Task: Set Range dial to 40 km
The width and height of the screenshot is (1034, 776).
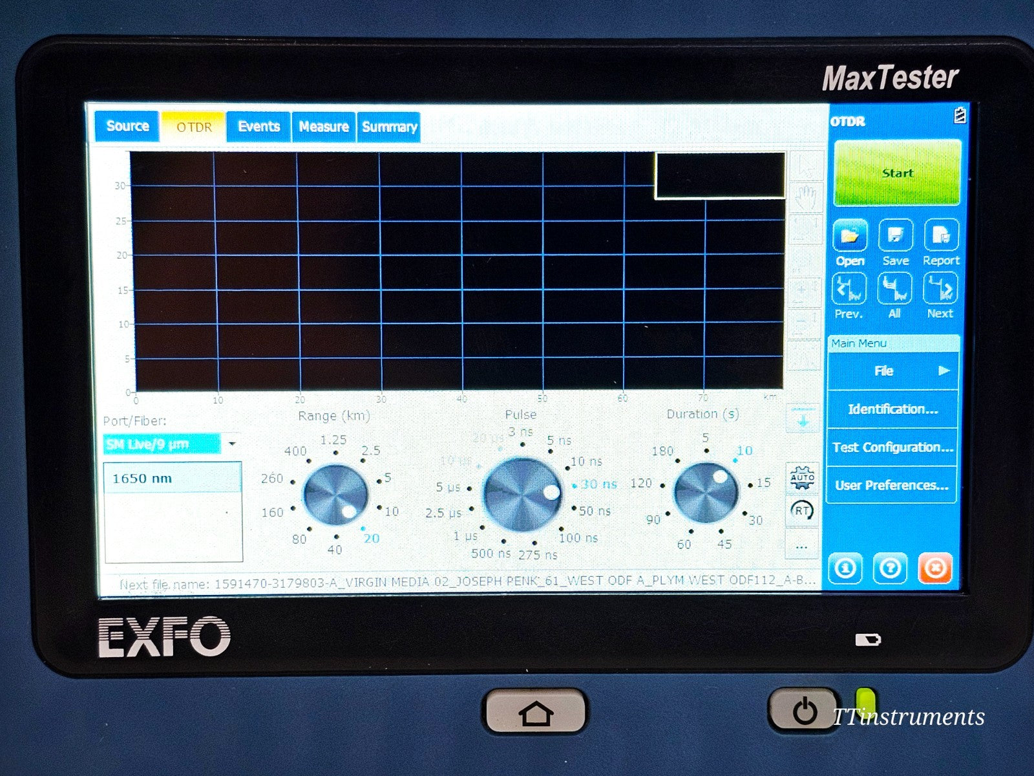Action: coord(335,550)
